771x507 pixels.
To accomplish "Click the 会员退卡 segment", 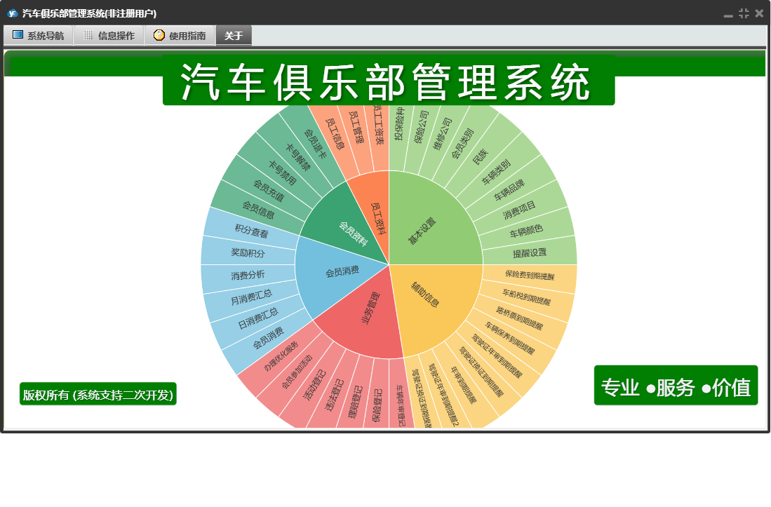I will pyautogui.click(x=315, y=144).
